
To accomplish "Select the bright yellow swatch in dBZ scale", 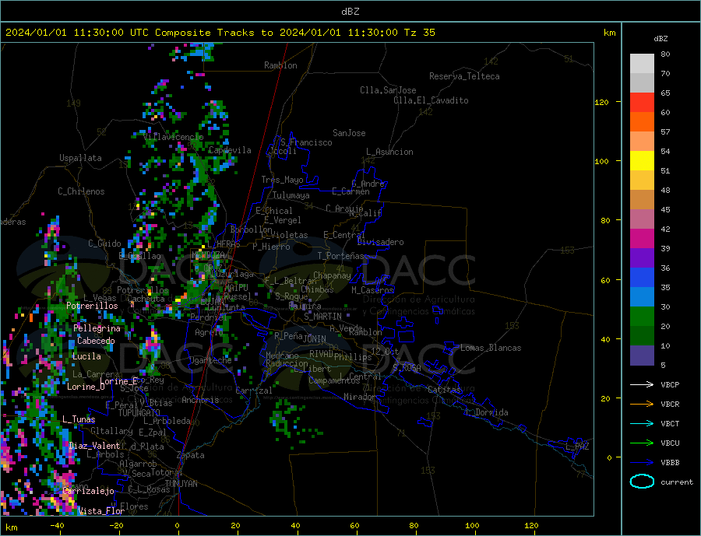I will click(642, 161).
